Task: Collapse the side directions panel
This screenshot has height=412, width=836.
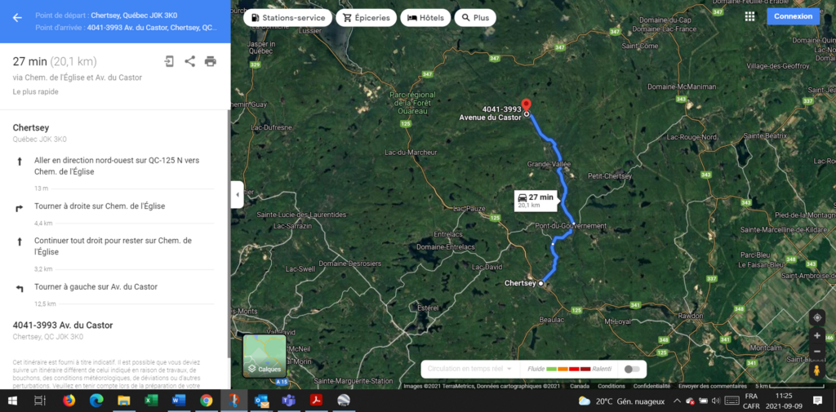Action: 238,194
